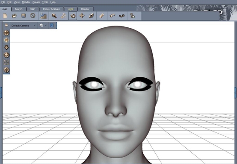Open the Render menu
This screenshot has height=164, width=237.
(26, 2)
